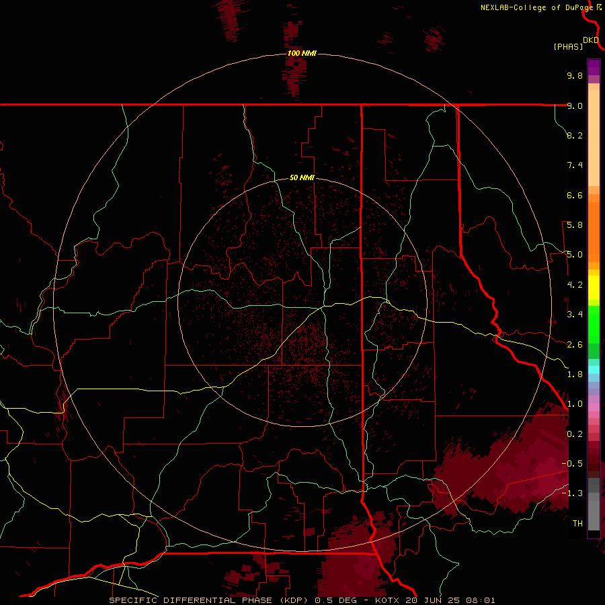Click the bright green segment of the color bar
This screenshot has height=605, width=605.
point(594,324)
